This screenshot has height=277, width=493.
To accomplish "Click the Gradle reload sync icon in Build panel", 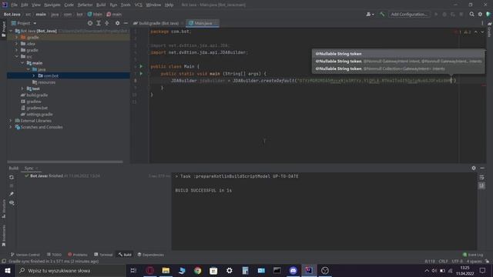I will [x=12, y=177].
